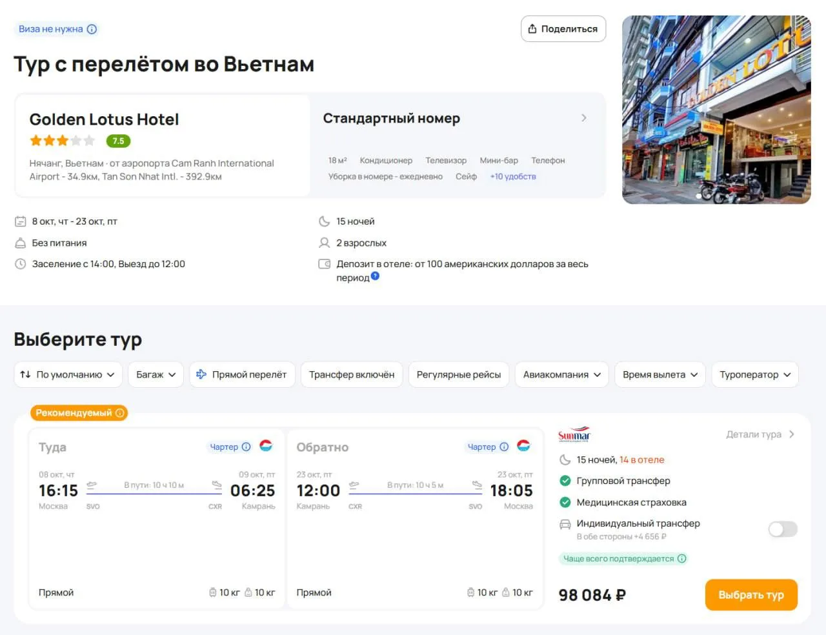Click the wallet icon beside Депозит в отеле
The width and height of the screenshot is (826, 635).
coord(325,264)
